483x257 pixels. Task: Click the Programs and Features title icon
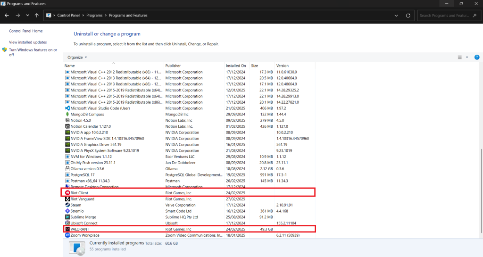point(3,4)
